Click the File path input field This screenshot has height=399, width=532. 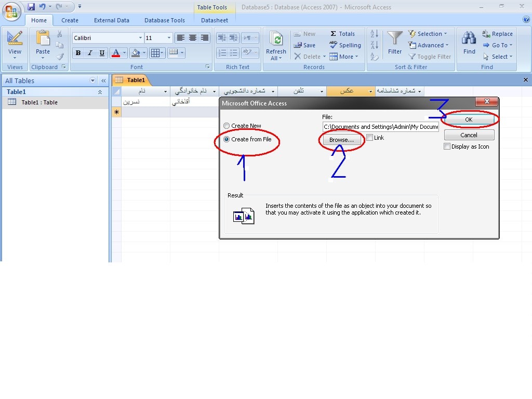click(380, 127)
